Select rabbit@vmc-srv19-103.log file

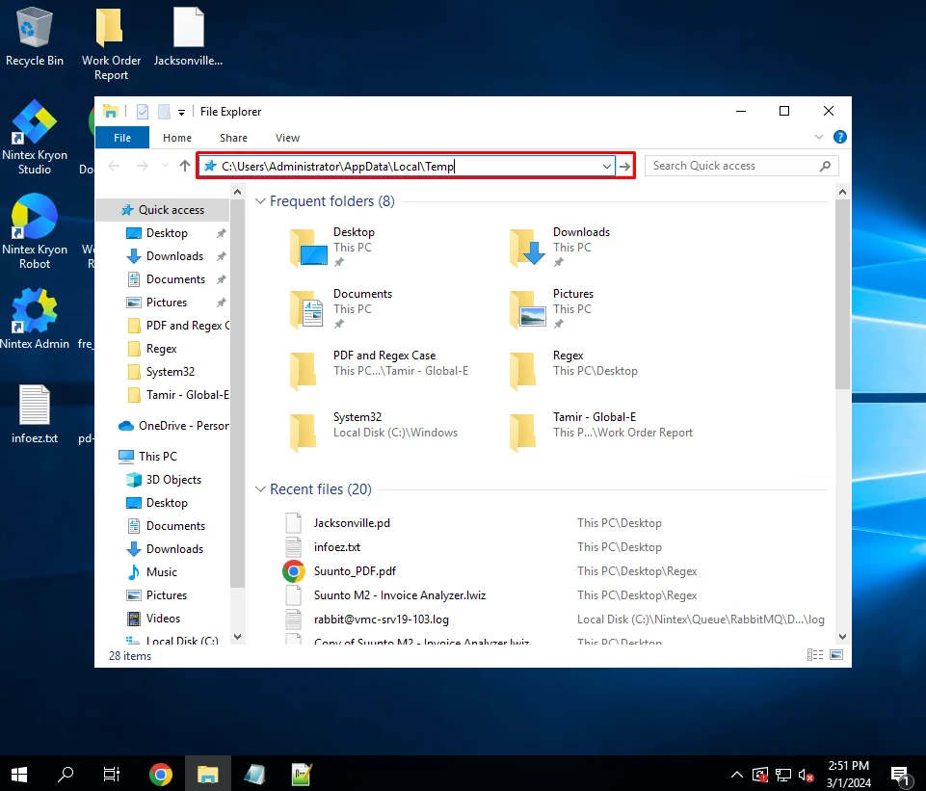click(x=381, y=620)
